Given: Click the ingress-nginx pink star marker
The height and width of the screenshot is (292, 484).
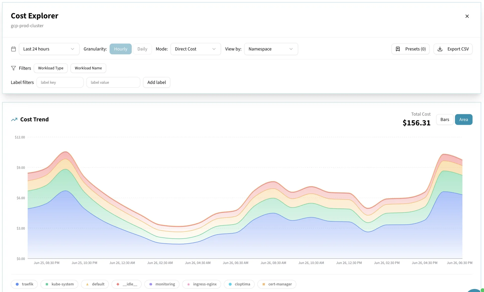Looking at the screenshot, I should click(188, 284).
